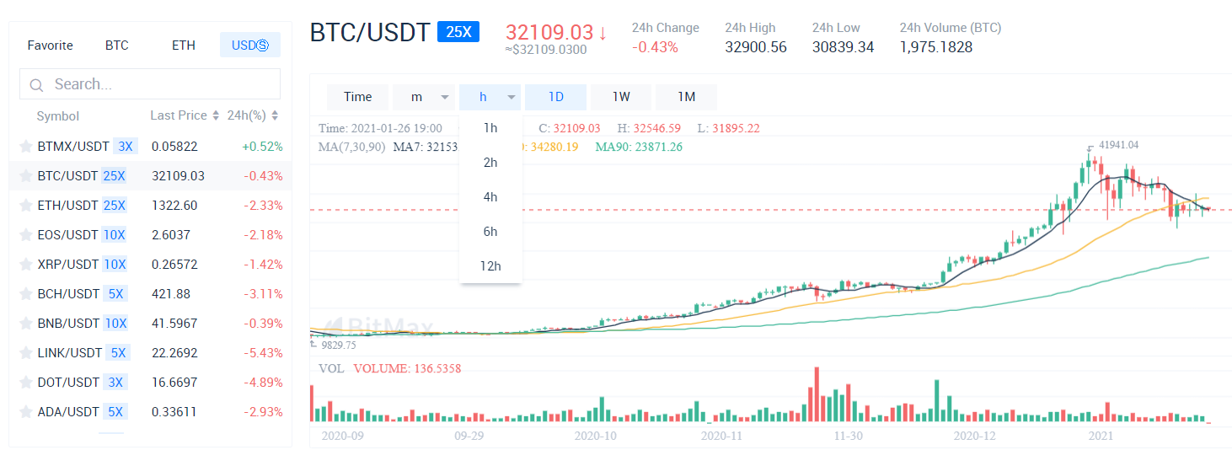Favorite the BNB/USDT star icon
The width and height of the screenshot is (1232, 450).
click(x=26, y=324)
